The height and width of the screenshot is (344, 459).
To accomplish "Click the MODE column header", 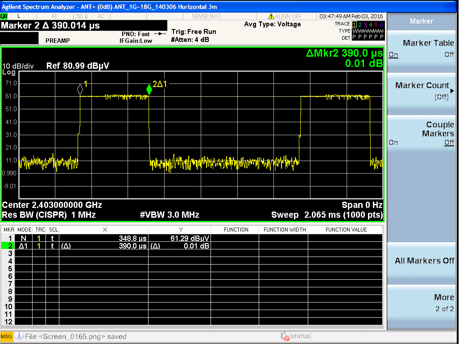I will point(24,230).
